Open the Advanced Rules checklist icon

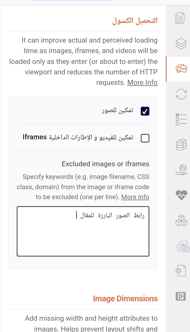181,119
